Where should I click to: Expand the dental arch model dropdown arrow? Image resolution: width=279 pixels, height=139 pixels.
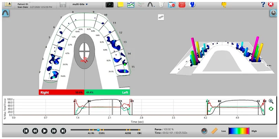point(154,6)
